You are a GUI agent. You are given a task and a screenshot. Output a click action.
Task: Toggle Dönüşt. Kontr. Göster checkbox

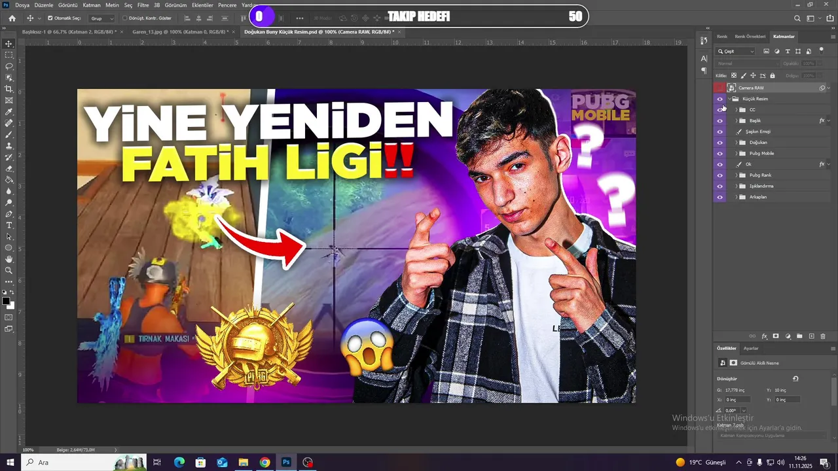(x=125, y=18)
